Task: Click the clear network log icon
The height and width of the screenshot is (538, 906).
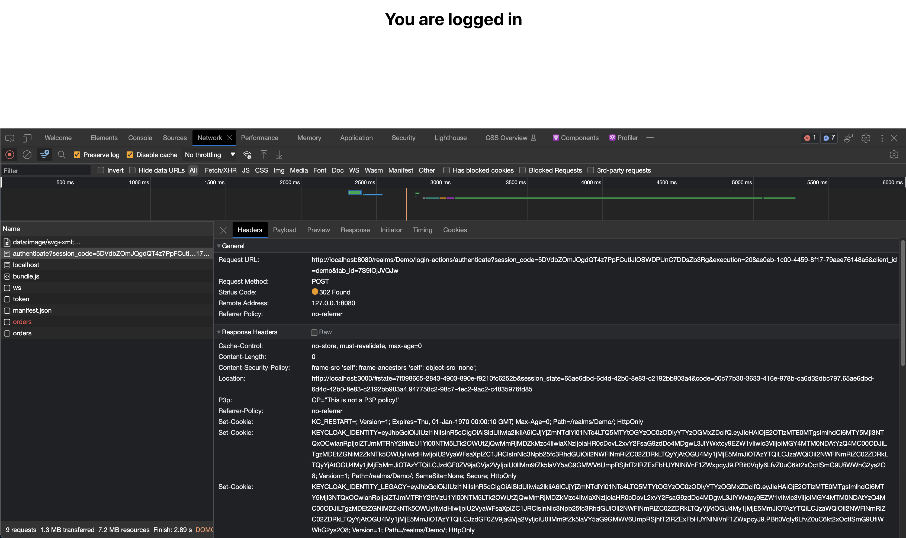Action: pos(27,155)
